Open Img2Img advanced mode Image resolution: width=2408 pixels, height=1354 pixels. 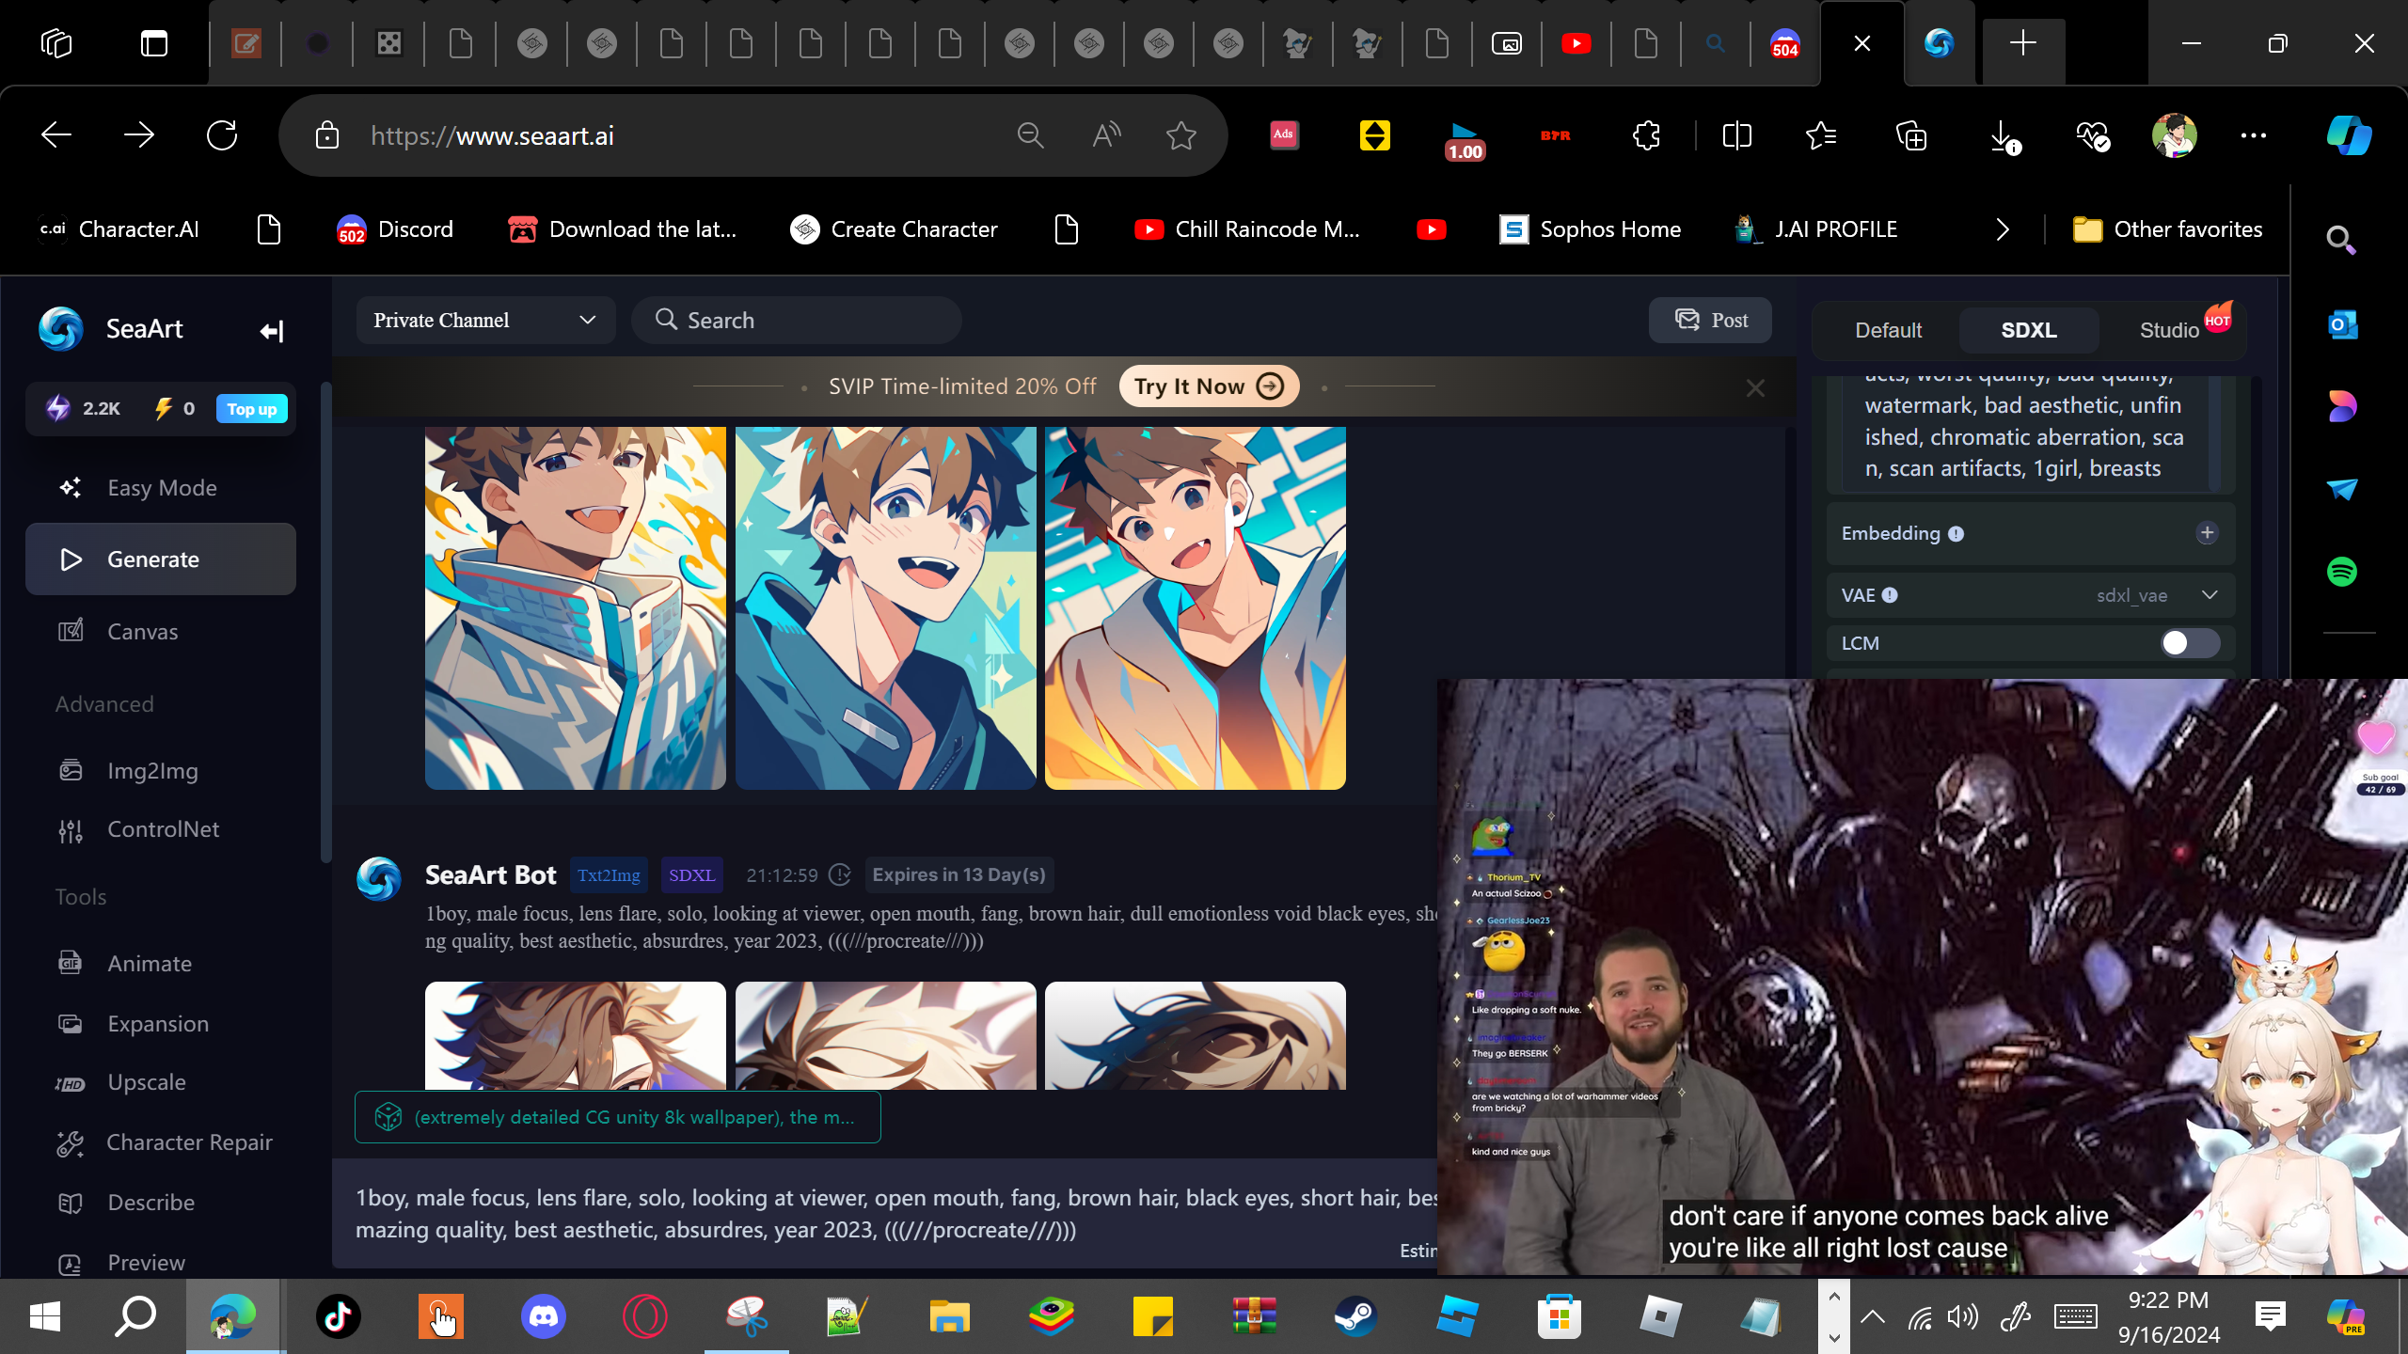tap(161, 771)
